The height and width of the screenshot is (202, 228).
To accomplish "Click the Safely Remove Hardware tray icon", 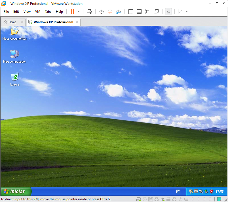I will 206,192.
